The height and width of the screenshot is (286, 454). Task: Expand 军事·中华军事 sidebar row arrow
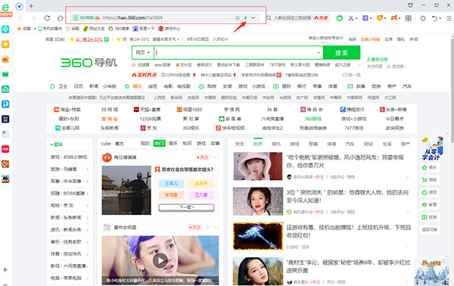(87, 182)
